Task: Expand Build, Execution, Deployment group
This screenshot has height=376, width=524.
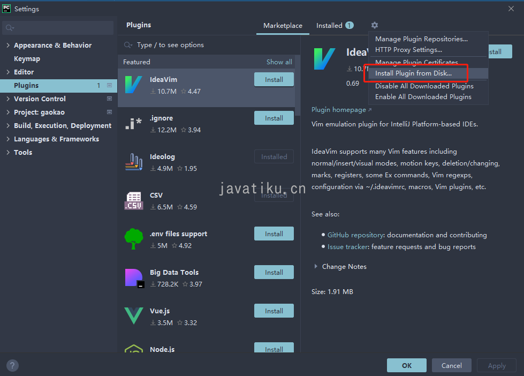Action: pos(8,125)
